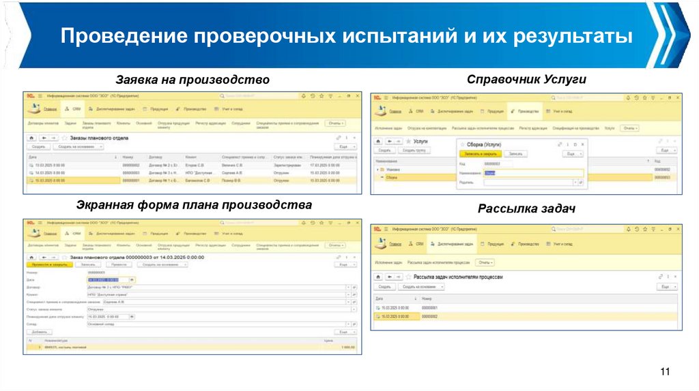Click the link icon right of Заказы планового отдела title
699x391 pixels.
click(339, 138)
